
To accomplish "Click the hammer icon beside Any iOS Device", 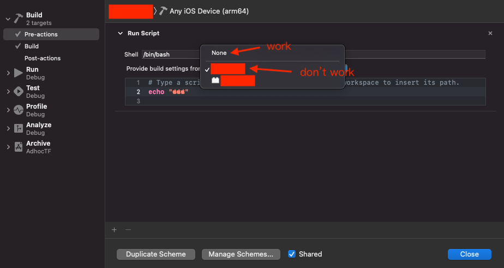I will click(163, 11).
